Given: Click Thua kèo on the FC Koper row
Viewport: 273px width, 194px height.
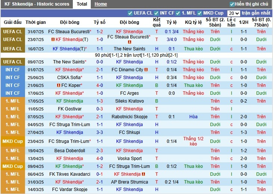Looking at the screenshot, I should (193, 85).
